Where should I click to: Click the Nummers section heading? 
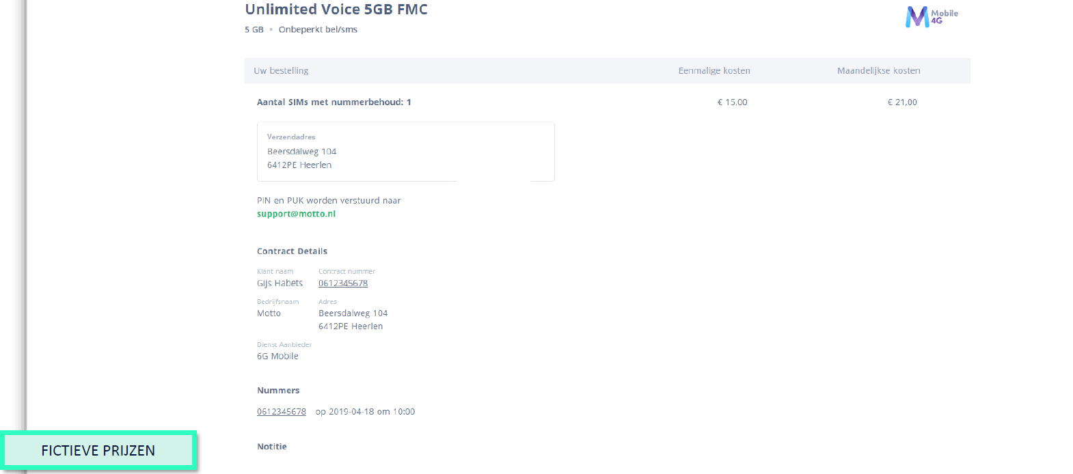tap(278, 391)
